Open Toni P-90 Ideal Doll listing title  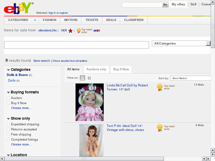(125, 128)
